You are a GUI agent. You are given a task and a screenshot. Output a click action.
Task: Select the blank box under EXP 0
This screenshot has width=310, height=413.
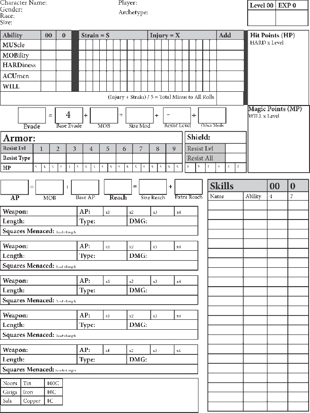click(x=292, y=18)
